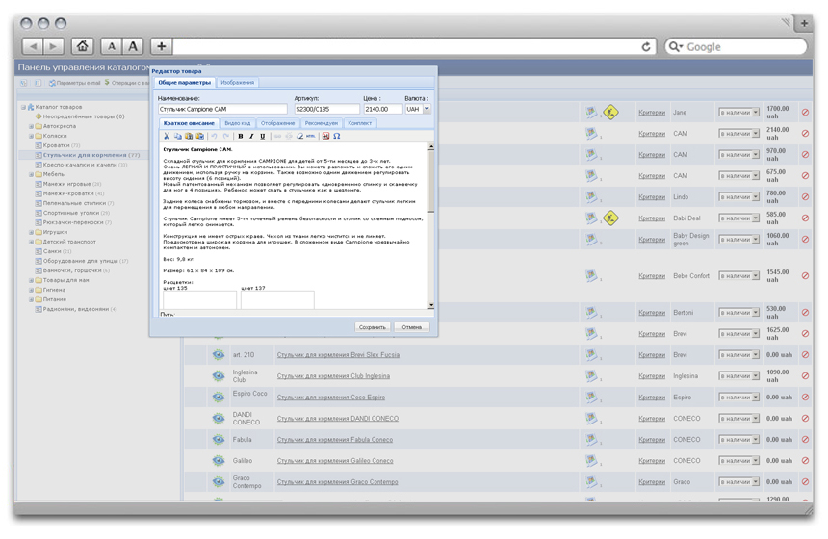
Task: Toggle visibility eye for Espiro Coco row
Action: click(x=219, y=398)
